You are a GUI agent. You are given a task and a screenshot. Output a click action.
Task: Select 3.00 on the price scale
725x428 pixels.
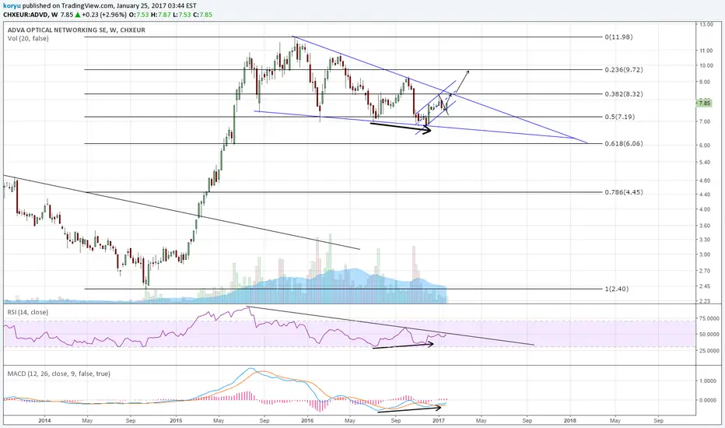click(x=705, y=254)
